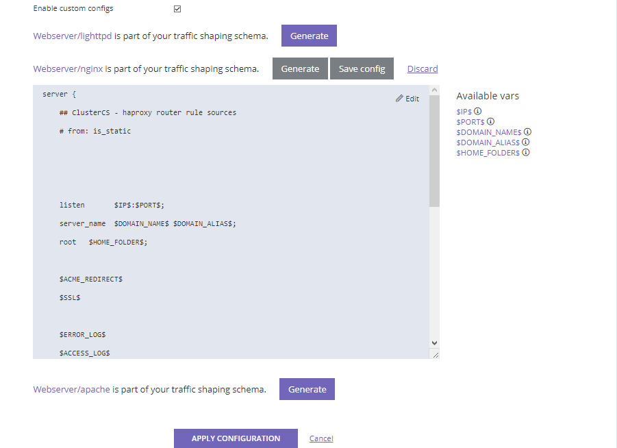The image size is (617, 448).
Task: Click the 'server {' line in the editor
Action: [x=59, y=94]
